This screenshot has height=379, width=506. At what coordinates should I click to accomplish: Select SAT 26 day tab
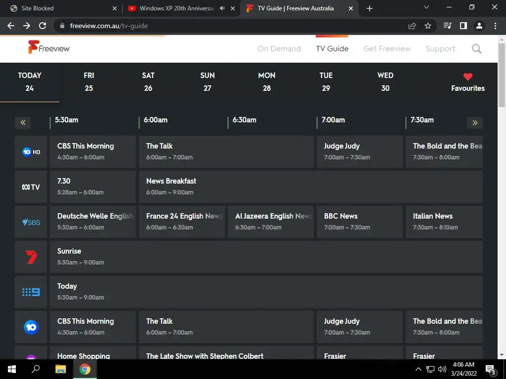tap(148, 81)
